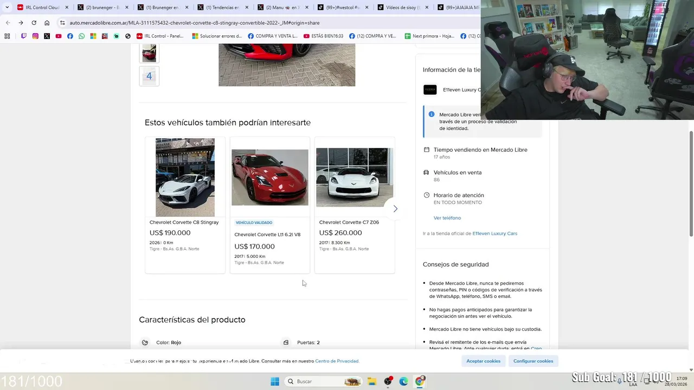Image resolution: width=694 pixels, height=390 pixels.
Task: Click the calendar icon beside Tiempo vendiendo
Action: click(x=427, y=149)
